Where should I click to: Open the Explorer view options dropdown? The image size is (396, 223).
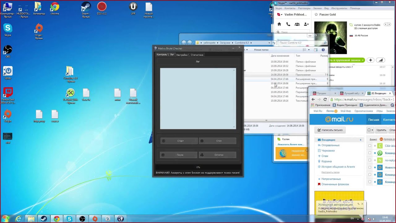tap(308, 50)
